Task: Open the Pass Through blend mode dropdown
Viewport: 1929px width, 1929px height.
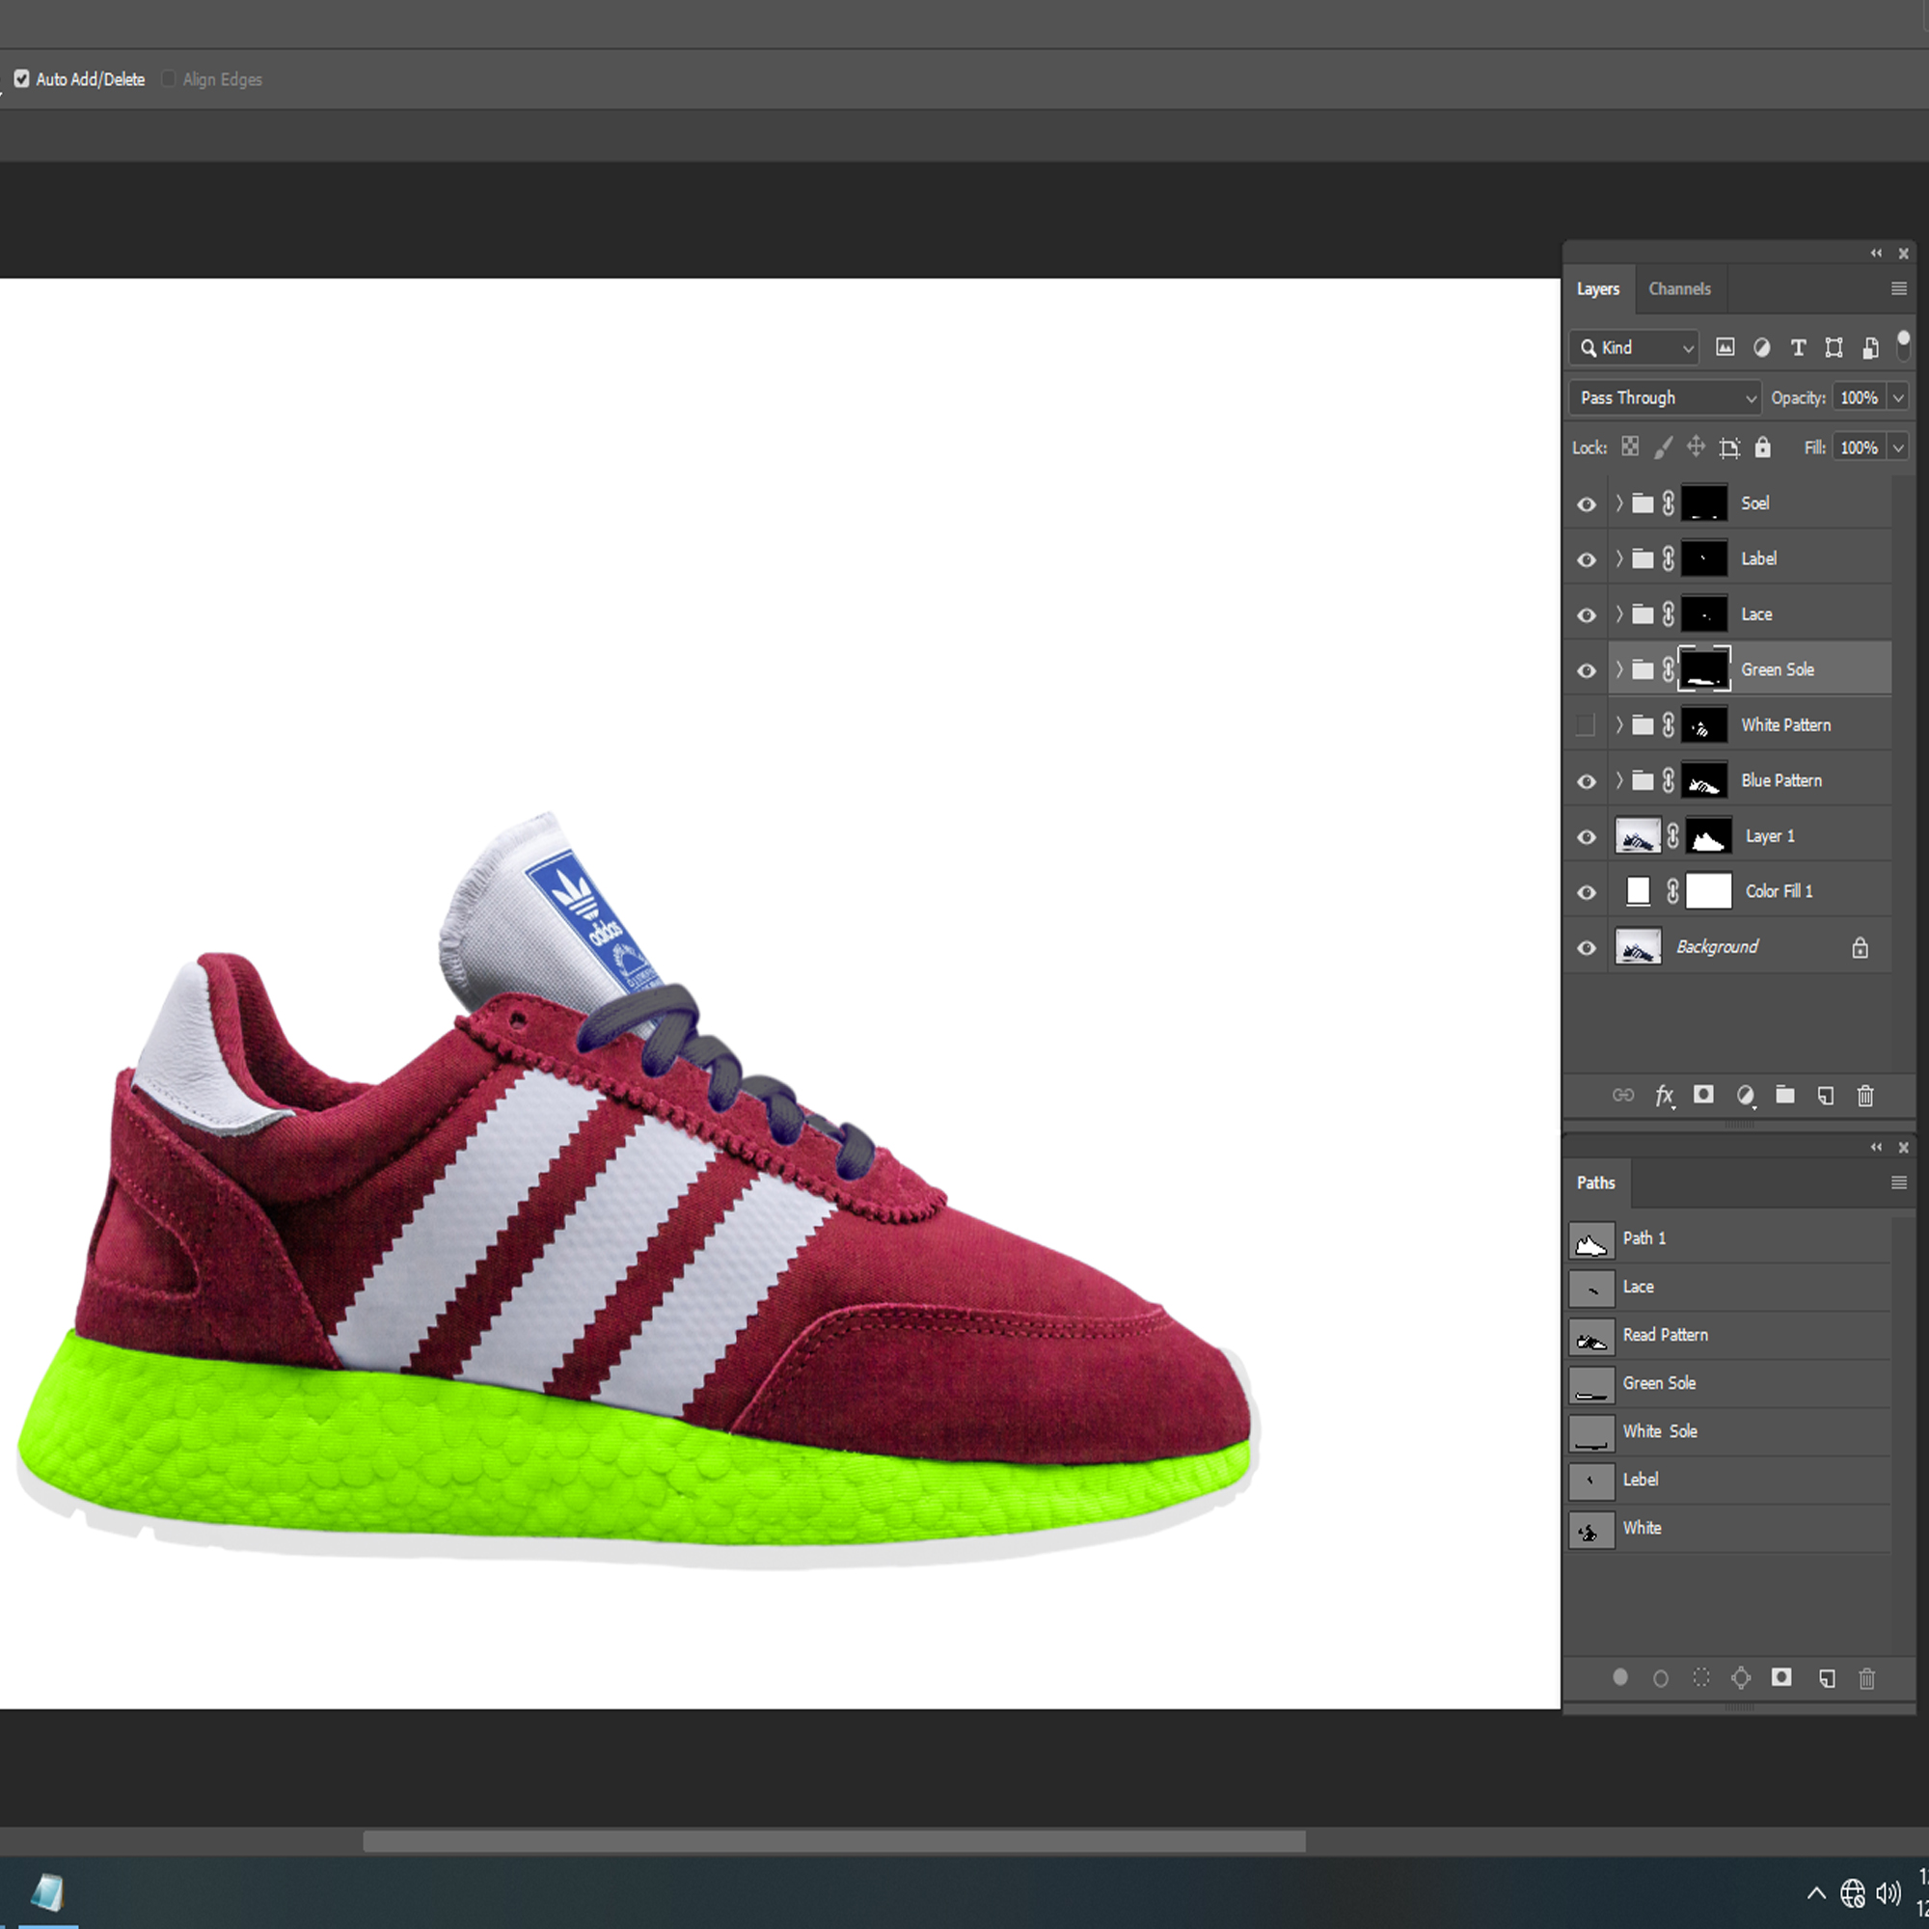Action: pyautogui.click(x=1664, y=397)
